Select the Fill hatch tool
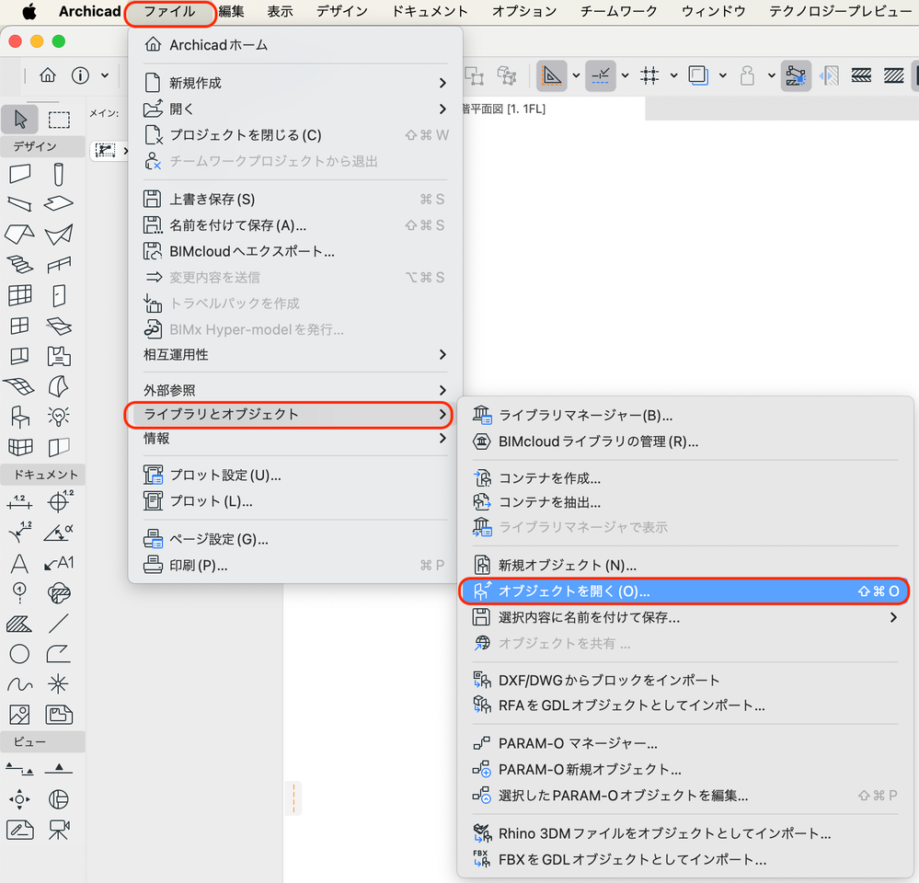Image resolution: width=919 pixels, height=883 pixels. pyautogui.click(x=19, y=624)
